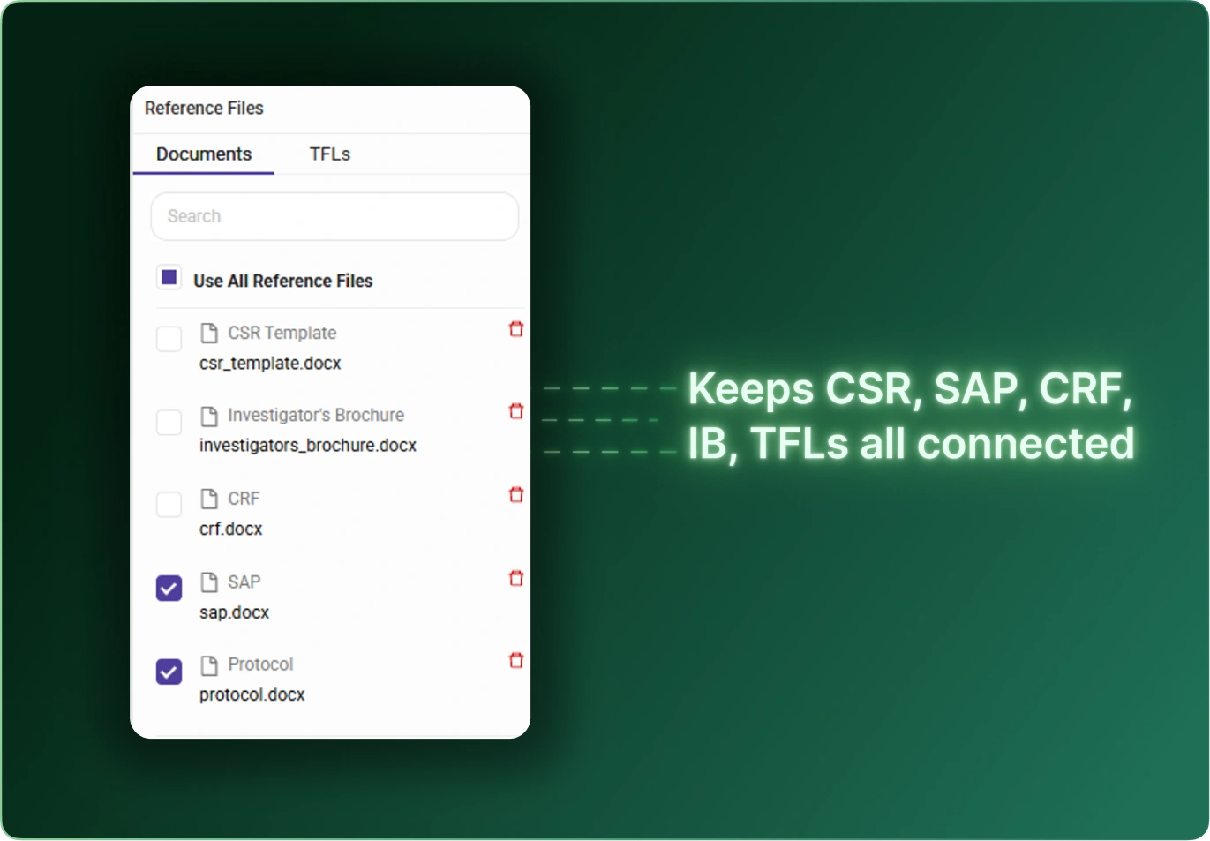Check the CSR Template checkbox
This screenshot has width=1210, height=841.
tap(169, 339)
